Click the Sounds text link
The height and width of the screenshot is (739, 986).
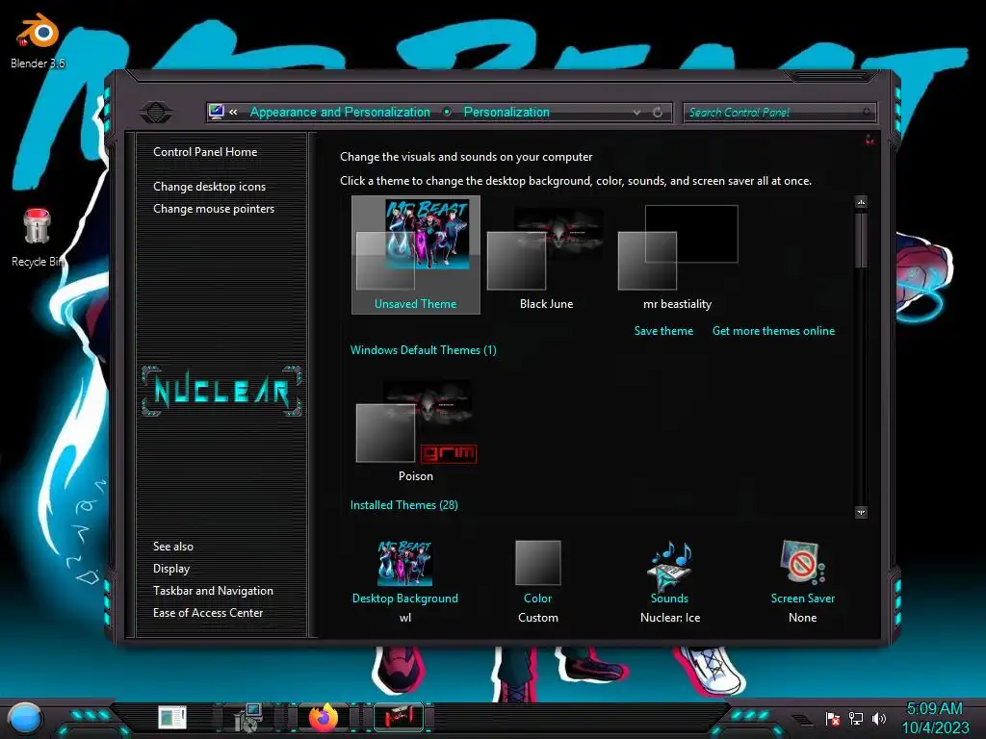tap(670, 599)
